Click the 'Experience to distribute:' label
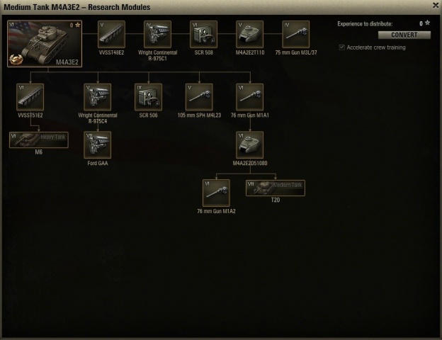 [x=365, y=24]
